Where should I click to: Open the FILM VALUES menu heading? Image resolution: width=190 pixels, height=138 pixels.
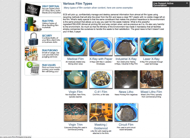pos(49,65)
